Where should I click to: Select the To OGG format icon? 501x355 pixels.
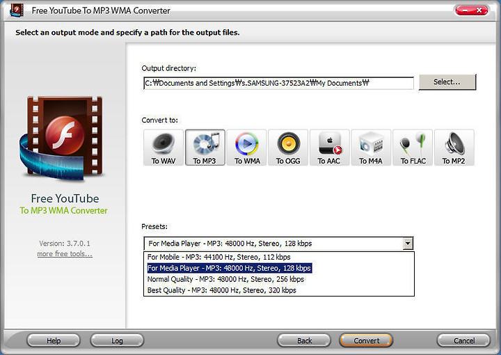288,148
